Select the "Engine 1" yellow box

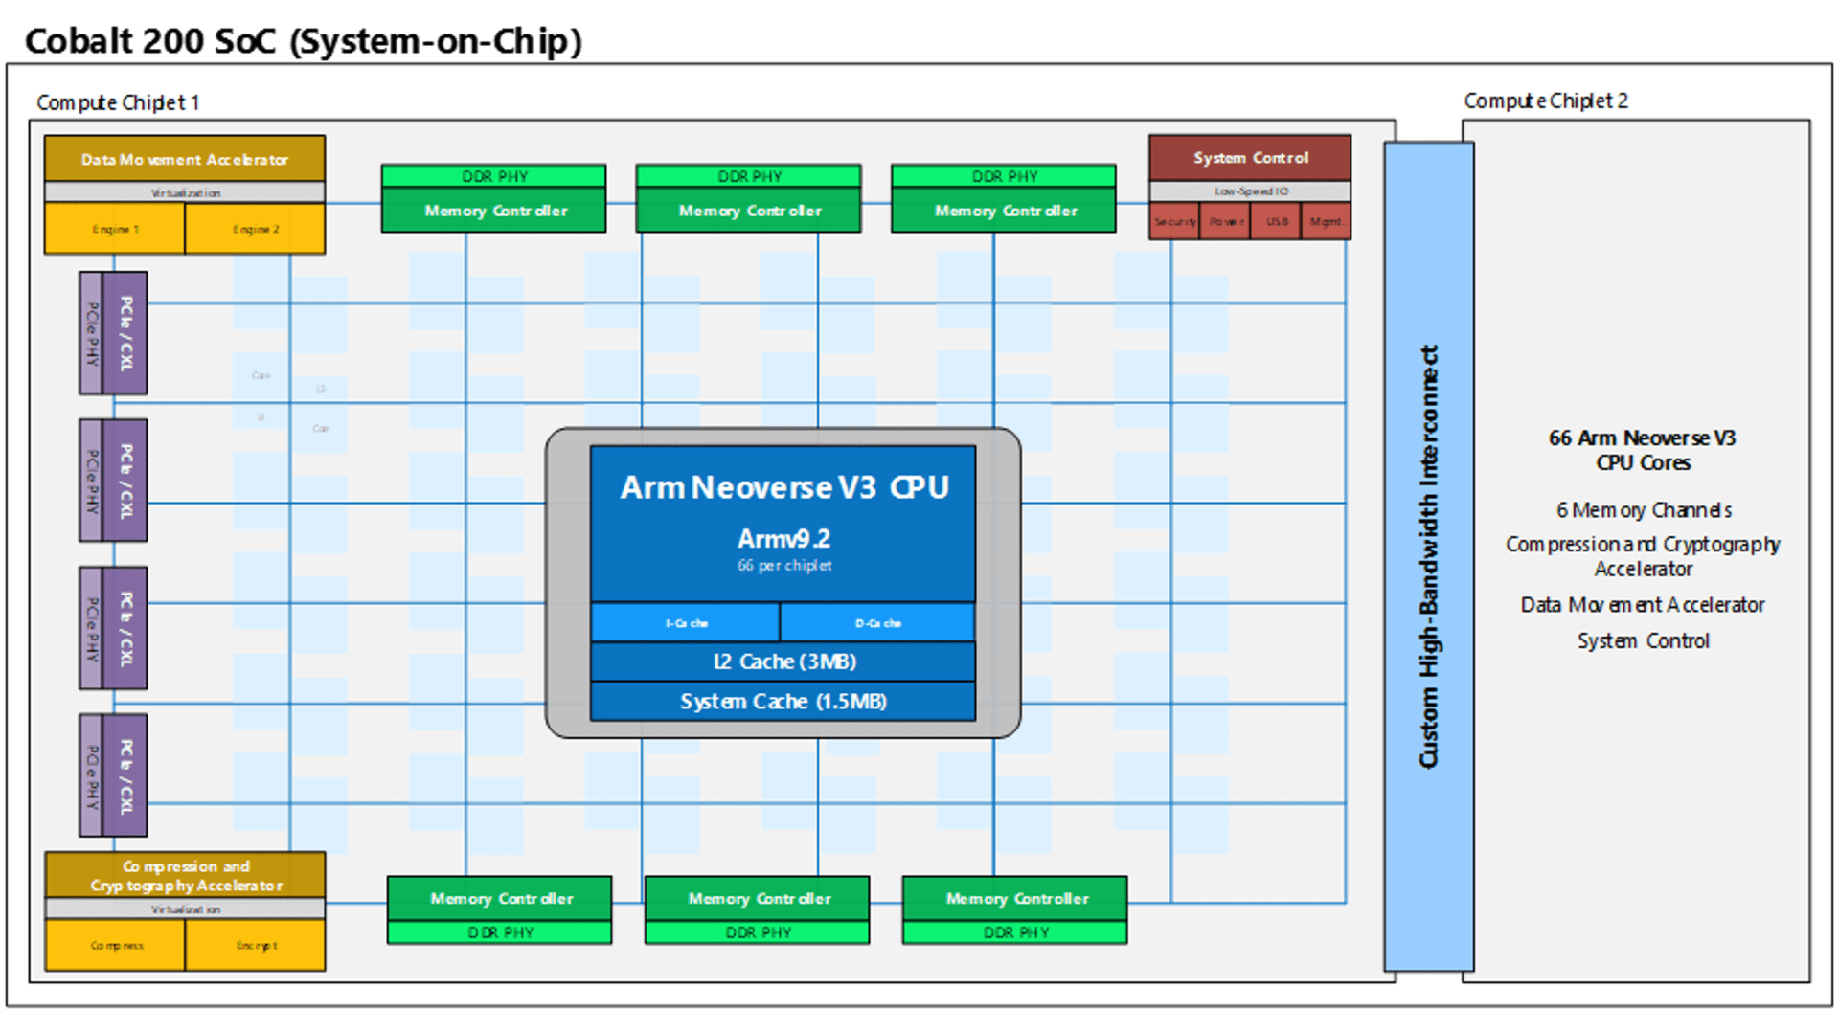pos(115,229)
